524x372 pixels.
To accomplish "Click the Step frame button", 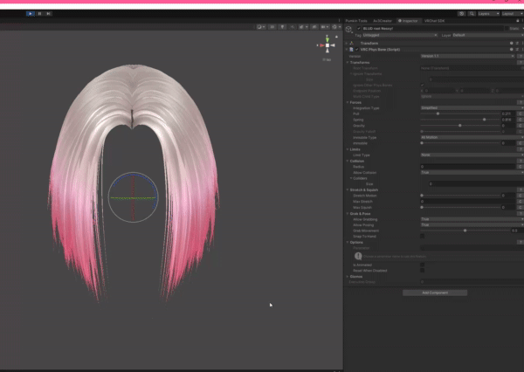I will click(x=48, y=13).
